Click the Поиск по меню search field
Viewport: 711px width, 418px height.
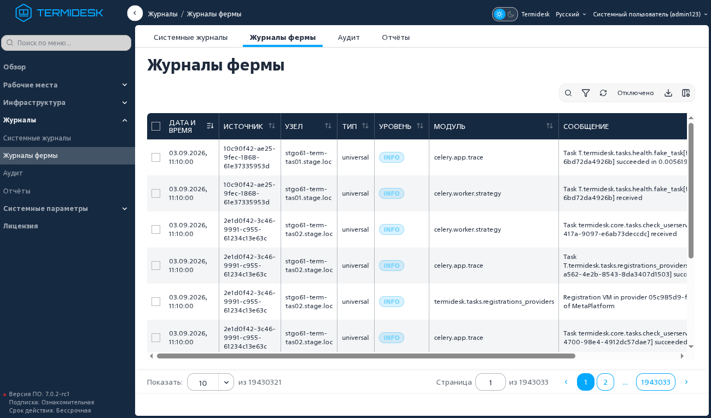click(66, 43)
